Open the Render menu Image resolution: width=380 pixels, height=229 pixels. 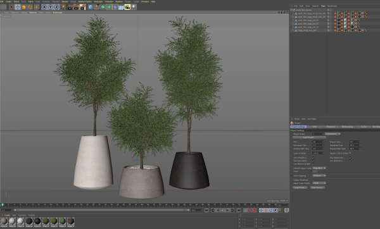click(x=65, y=1)
